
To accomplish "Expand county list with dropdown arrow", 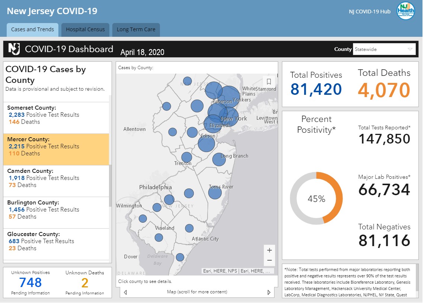I will pos(410,49).
